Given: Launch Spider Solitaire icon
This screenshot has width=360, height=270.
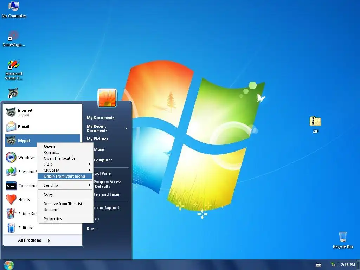Looking at the screenshot, I should 11,213.
